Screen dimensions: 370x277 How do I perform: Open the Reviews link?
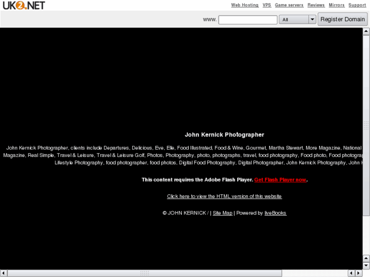point(316,5)
